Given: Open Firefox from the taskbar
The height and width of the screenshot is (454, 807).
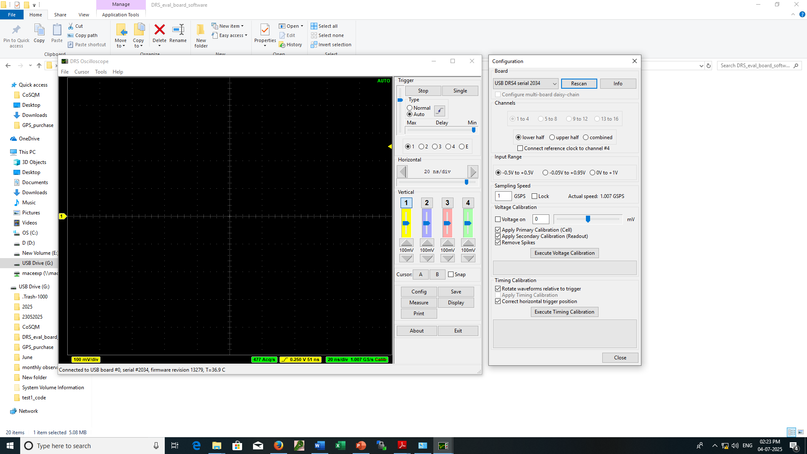Looking at the screenshot, I should pyautogui.click(x=278, y=446).
